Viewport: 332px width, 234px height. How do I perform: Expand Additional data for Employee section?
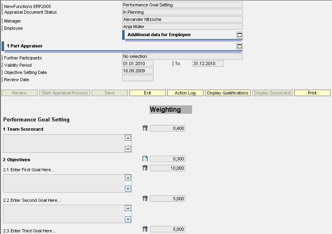(x=240, y=35)
